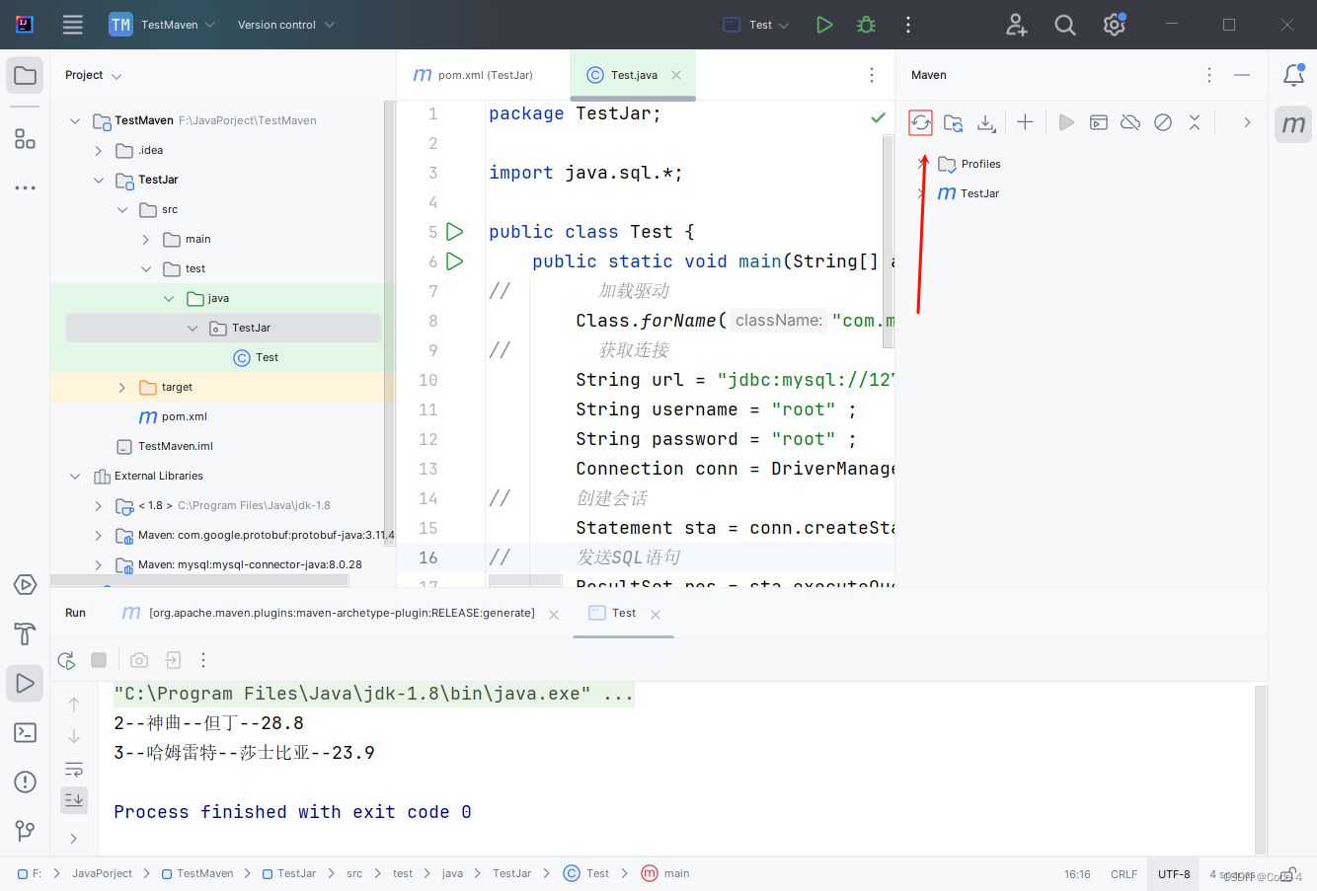Run main method from the gutter
Image resolution: width=1317 pixels, height=891 pixels.
tap(454, 261)
